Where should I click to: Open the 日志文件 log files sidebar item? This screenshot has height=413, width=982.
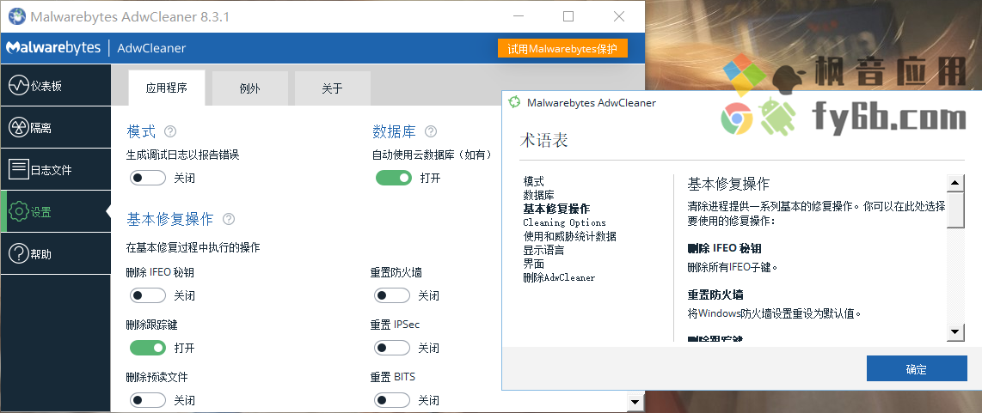(56, 170)
